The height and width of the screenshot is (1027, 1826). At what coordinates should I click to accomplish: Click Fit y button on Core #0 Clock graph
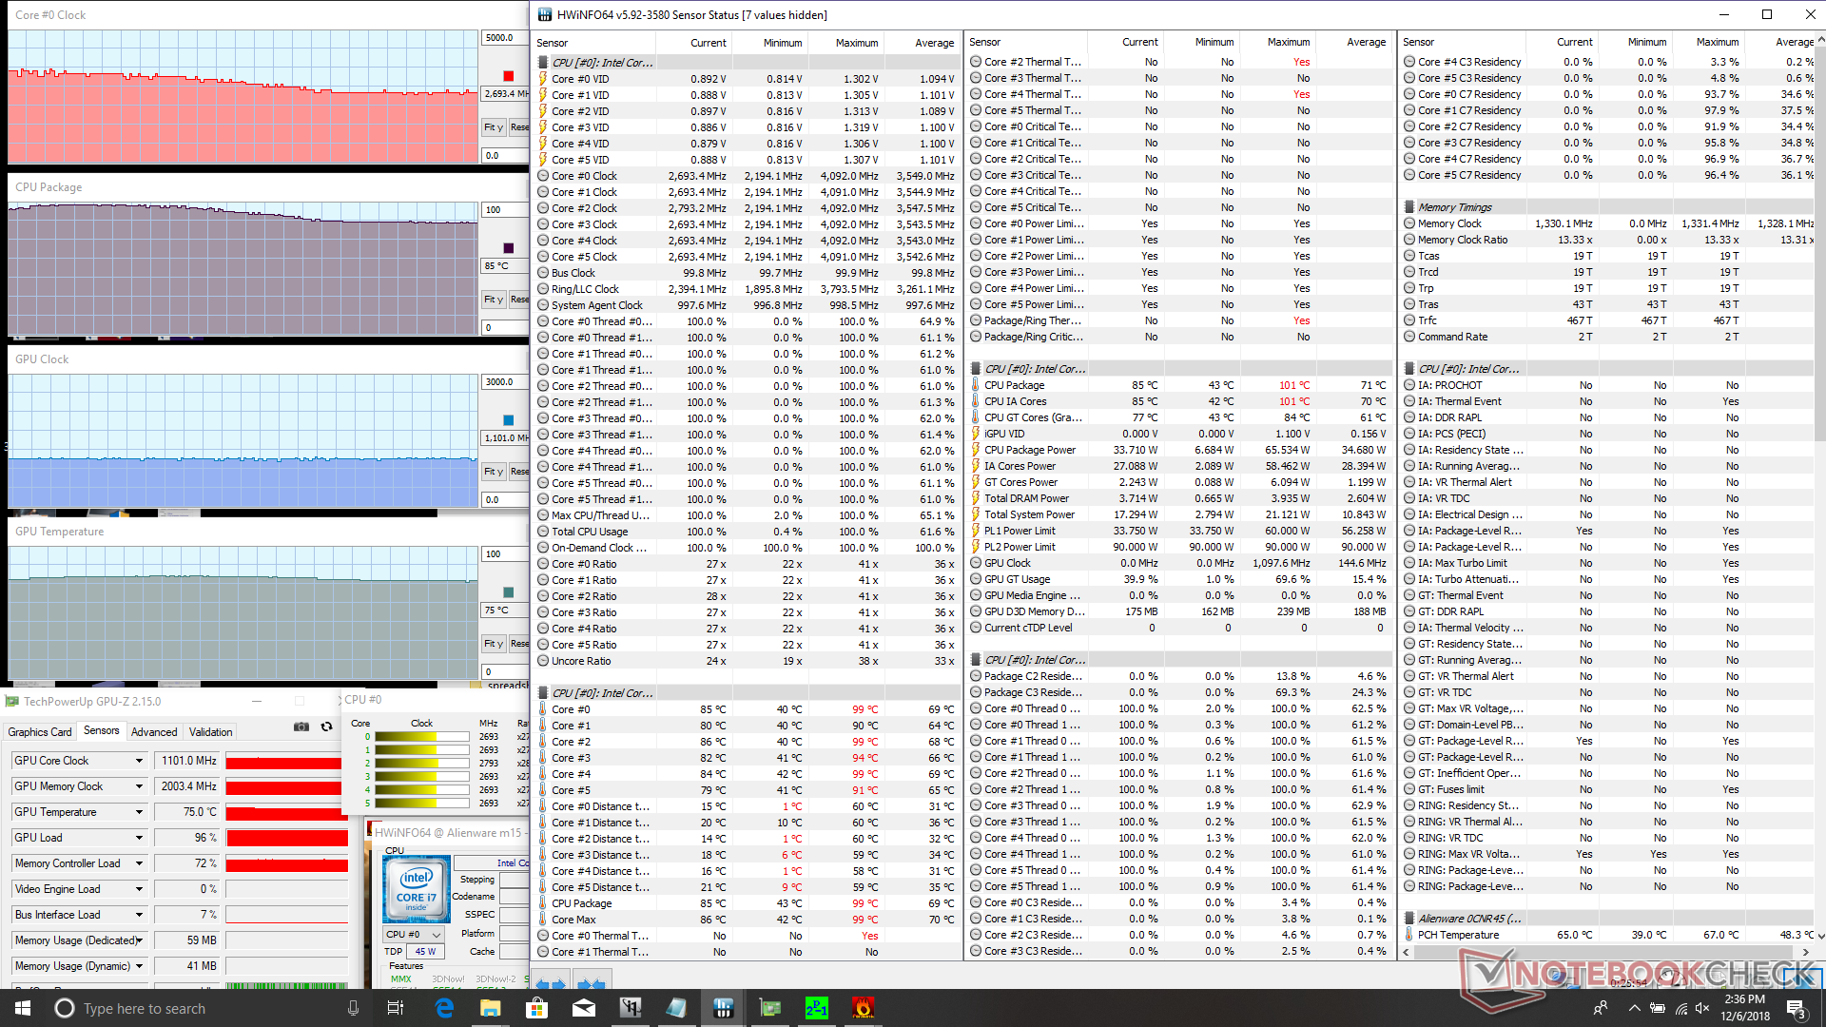[x=493, y=126]
